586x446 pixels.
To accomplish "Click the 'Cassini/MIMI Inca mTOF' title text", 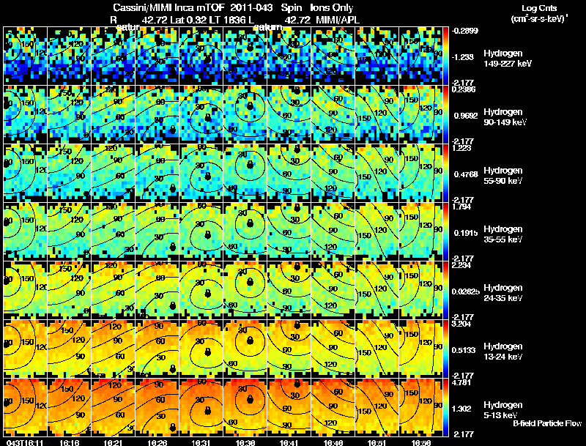I will coord(168,7).
